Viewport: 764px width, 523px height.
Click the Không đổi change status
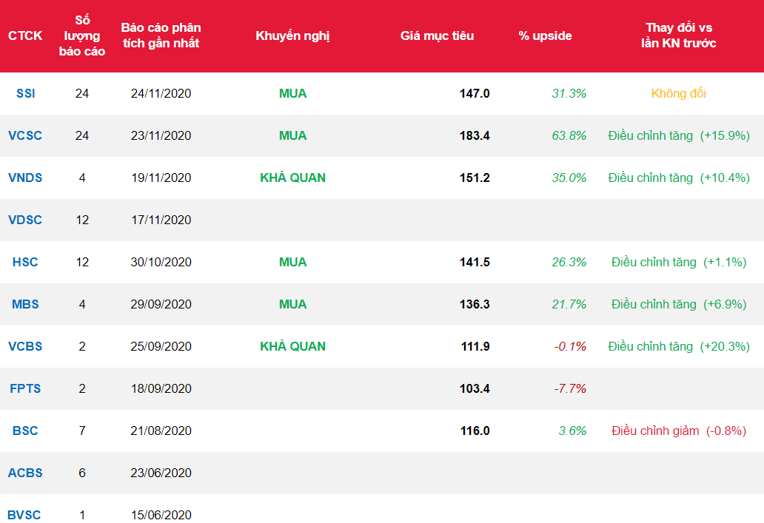pos(678,93)
